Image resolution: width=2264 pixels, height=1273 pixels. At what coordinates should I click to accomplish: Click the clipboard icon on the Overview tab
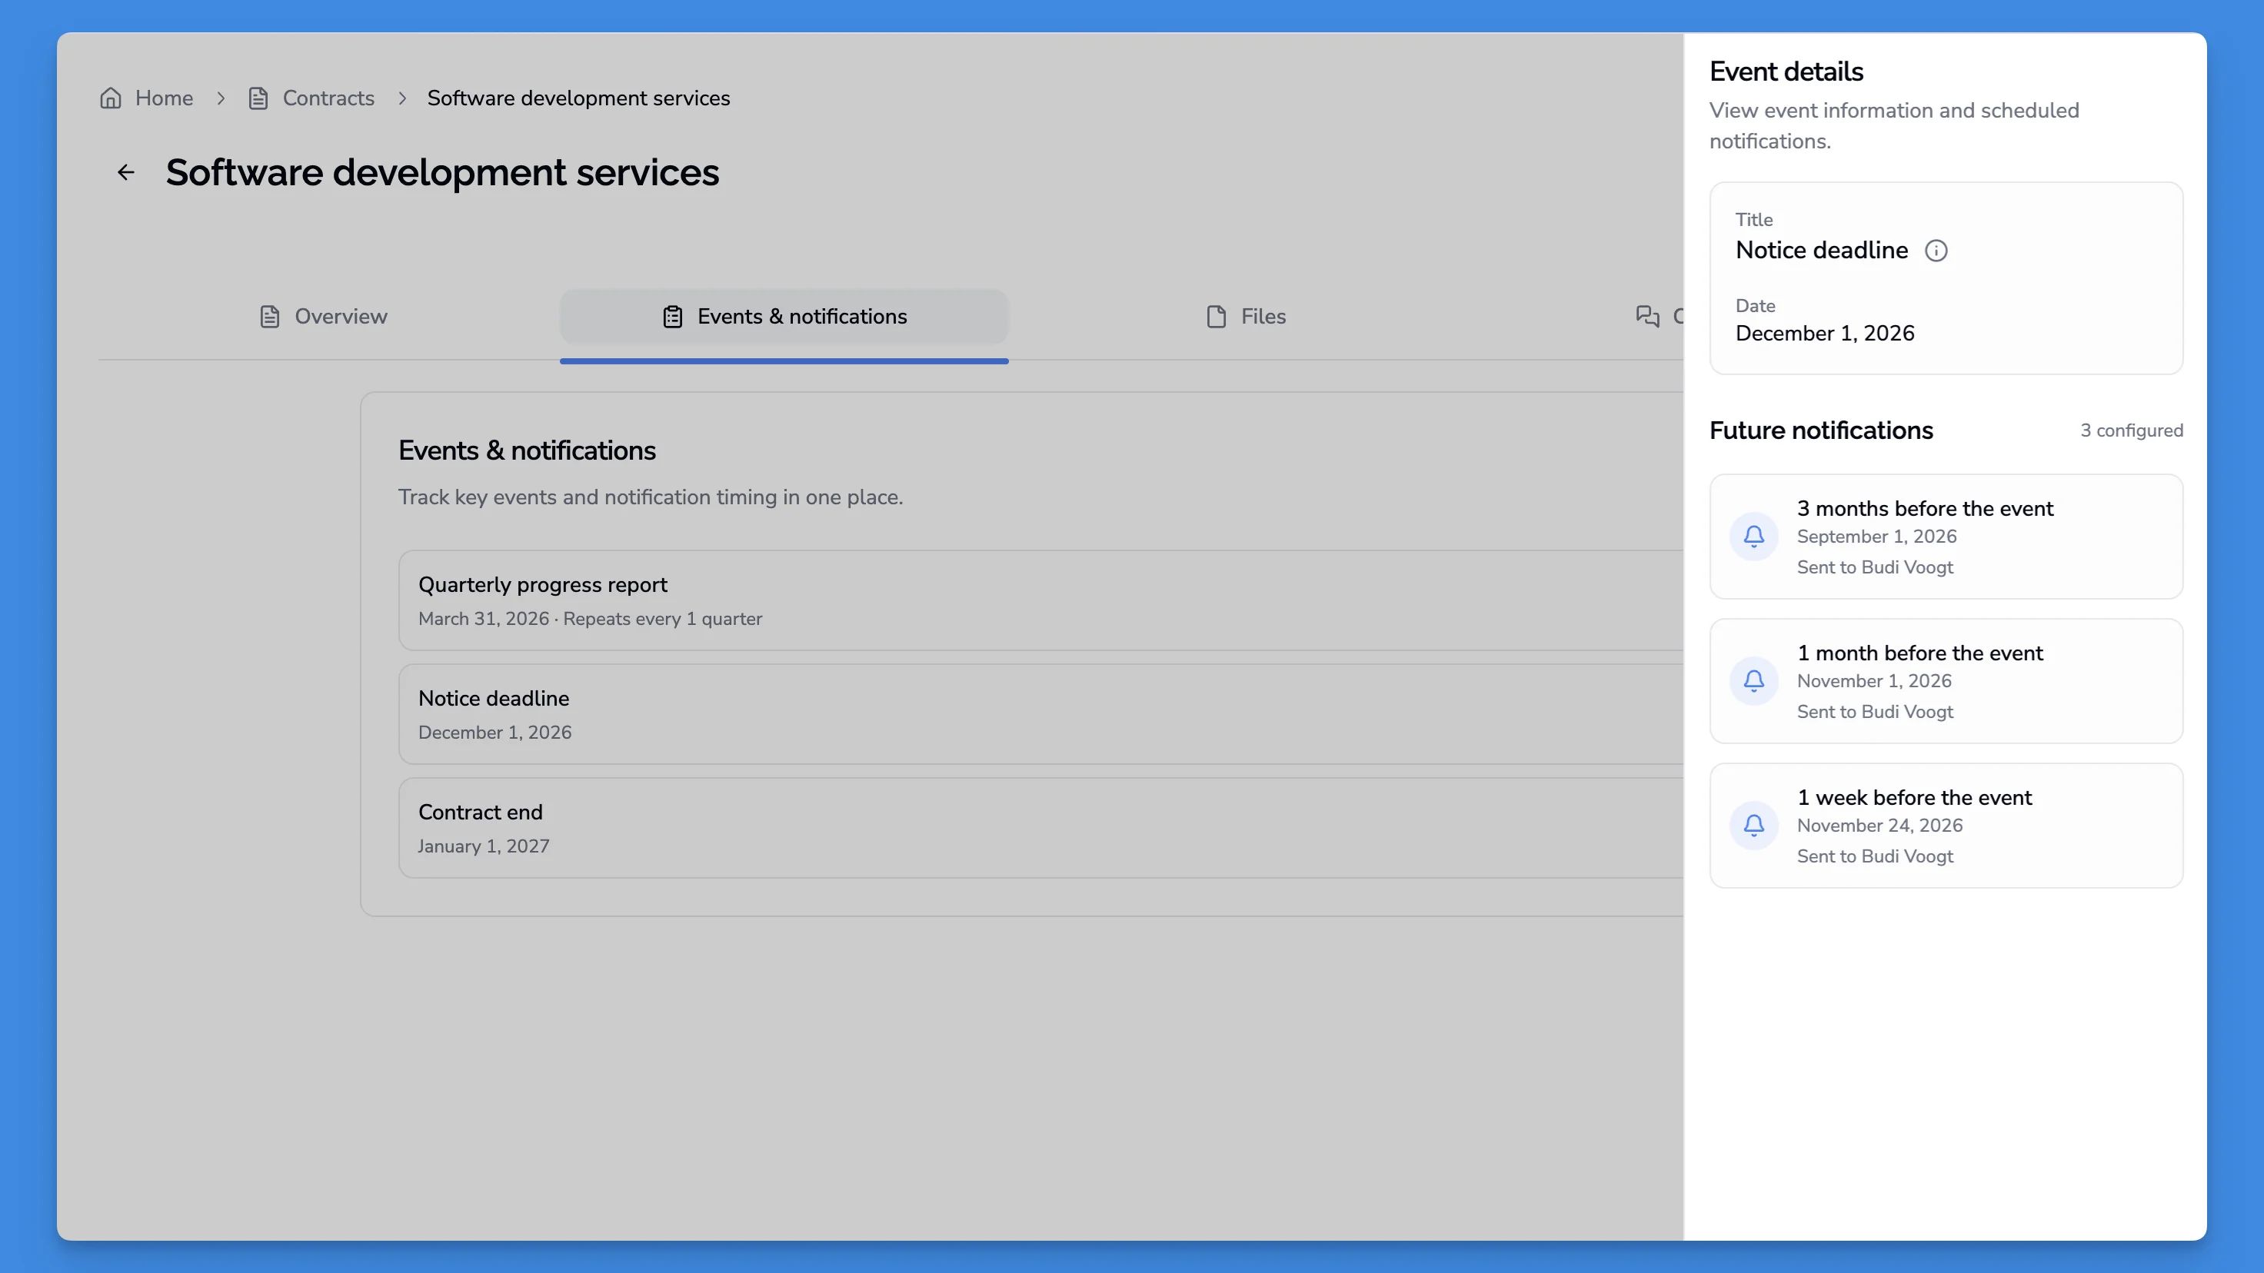pos(268,316)
